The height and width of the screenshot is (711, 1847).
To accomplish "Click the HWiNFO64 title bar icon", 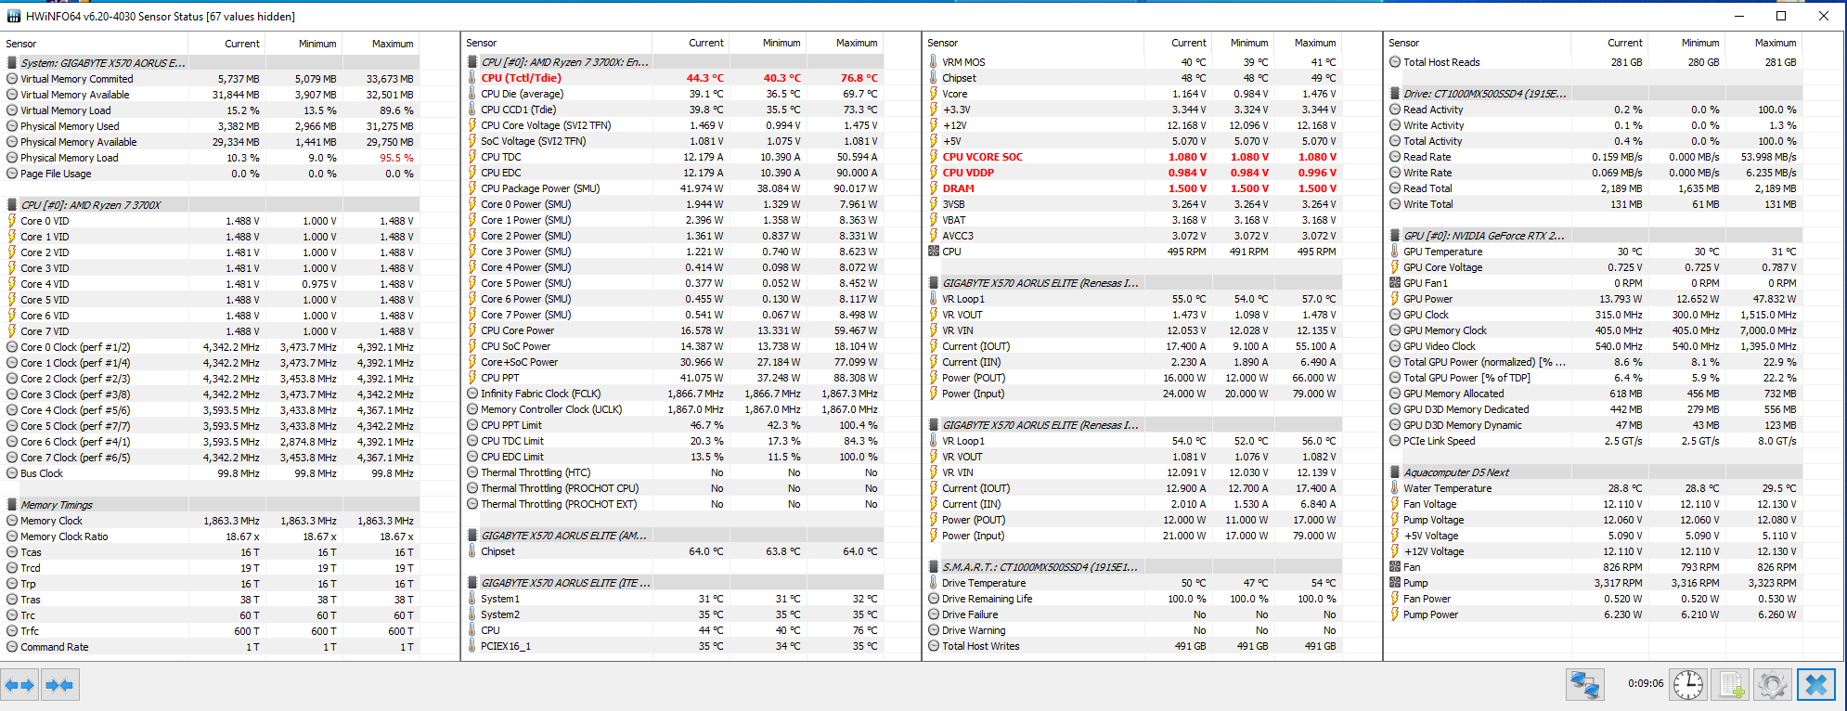I will [14, 16].
